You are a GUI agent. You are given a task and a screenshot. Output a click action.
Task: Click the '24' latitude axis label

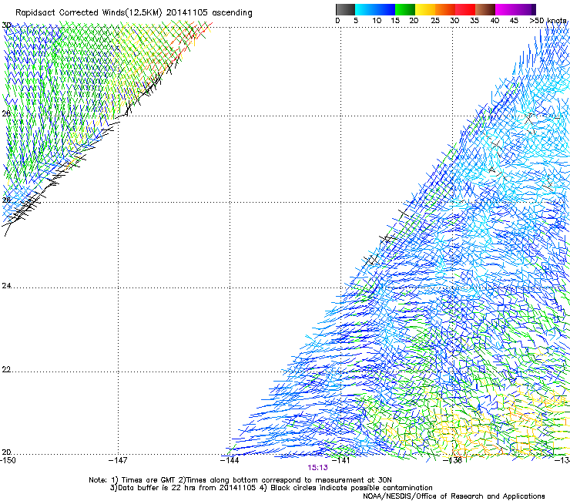tap(6, 286)
